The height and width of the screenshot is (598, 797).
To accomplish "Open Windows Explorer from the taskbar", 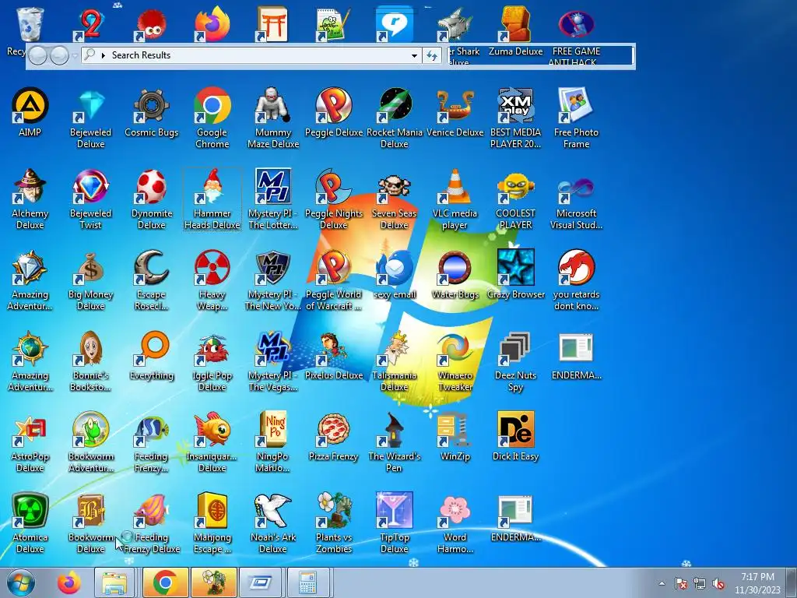I will (115, 582).
